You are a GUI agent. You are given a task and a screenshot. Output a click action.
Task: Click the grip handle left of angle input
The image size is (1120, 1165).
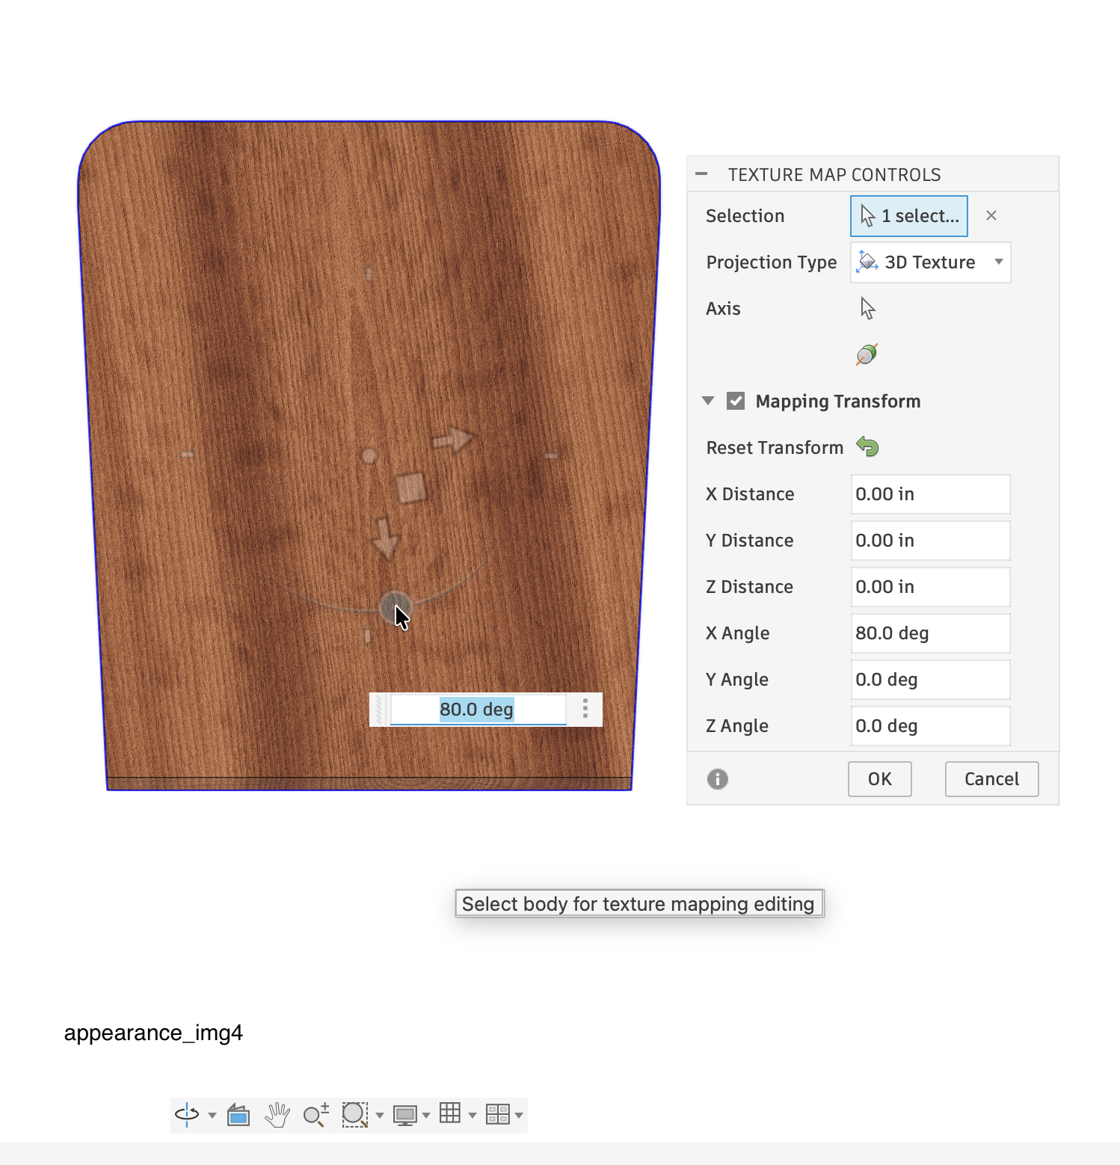click(x=379, y=710)
